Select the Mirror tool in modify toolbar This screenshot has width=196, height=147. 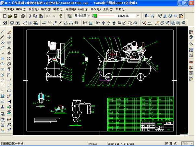point(9,48)
